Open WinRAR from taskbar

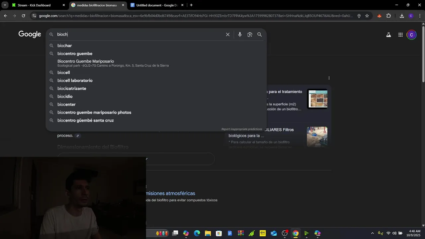point(241,233)
